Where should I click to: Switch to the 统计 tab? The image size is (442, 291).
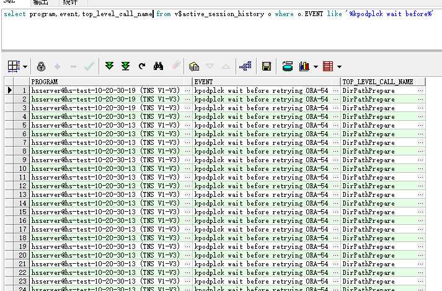[70, 2]
